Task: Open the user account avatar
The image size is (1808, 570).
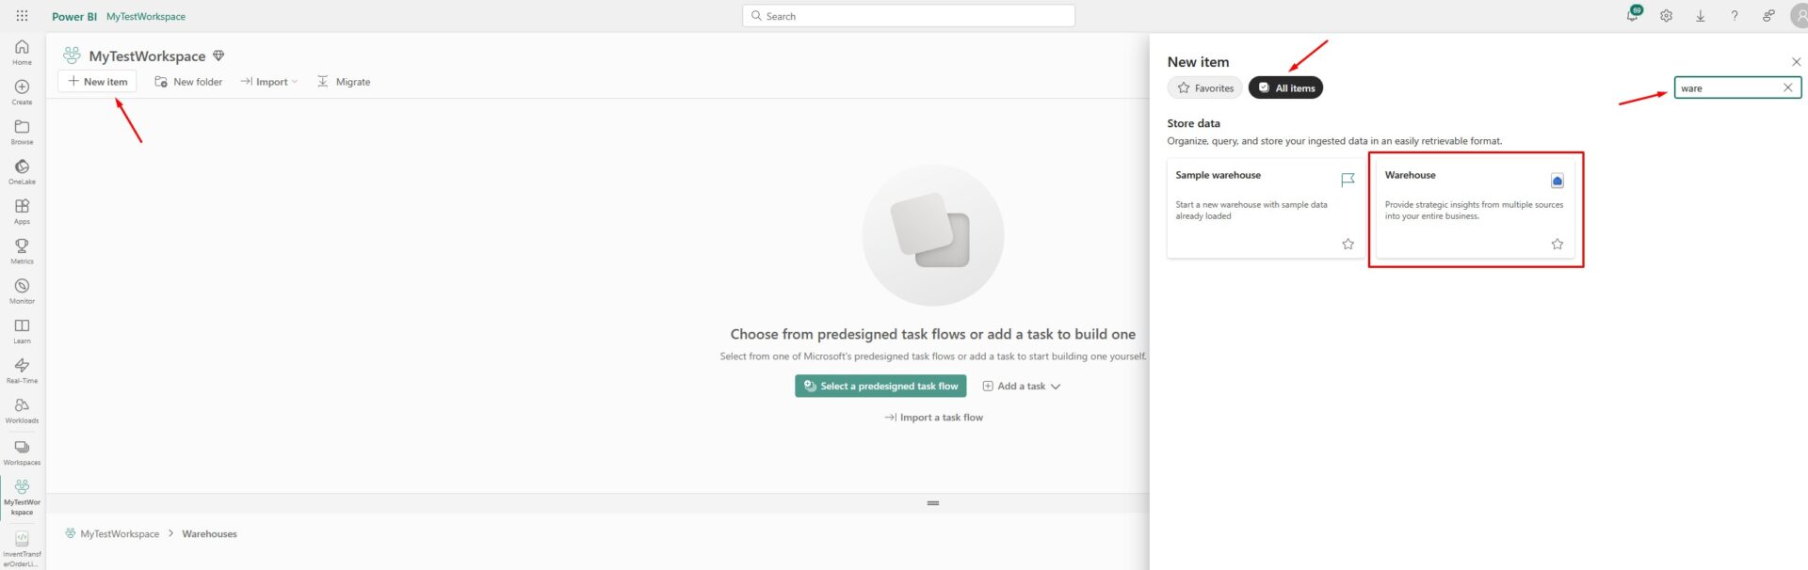Action: pyautogui.click(x=1799, y=16)
